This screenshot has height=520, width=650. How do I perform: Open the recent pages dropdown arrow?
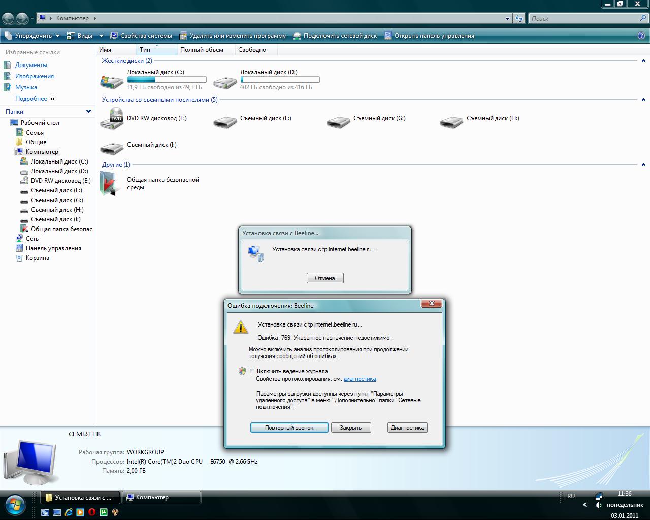tap(32, 19)
